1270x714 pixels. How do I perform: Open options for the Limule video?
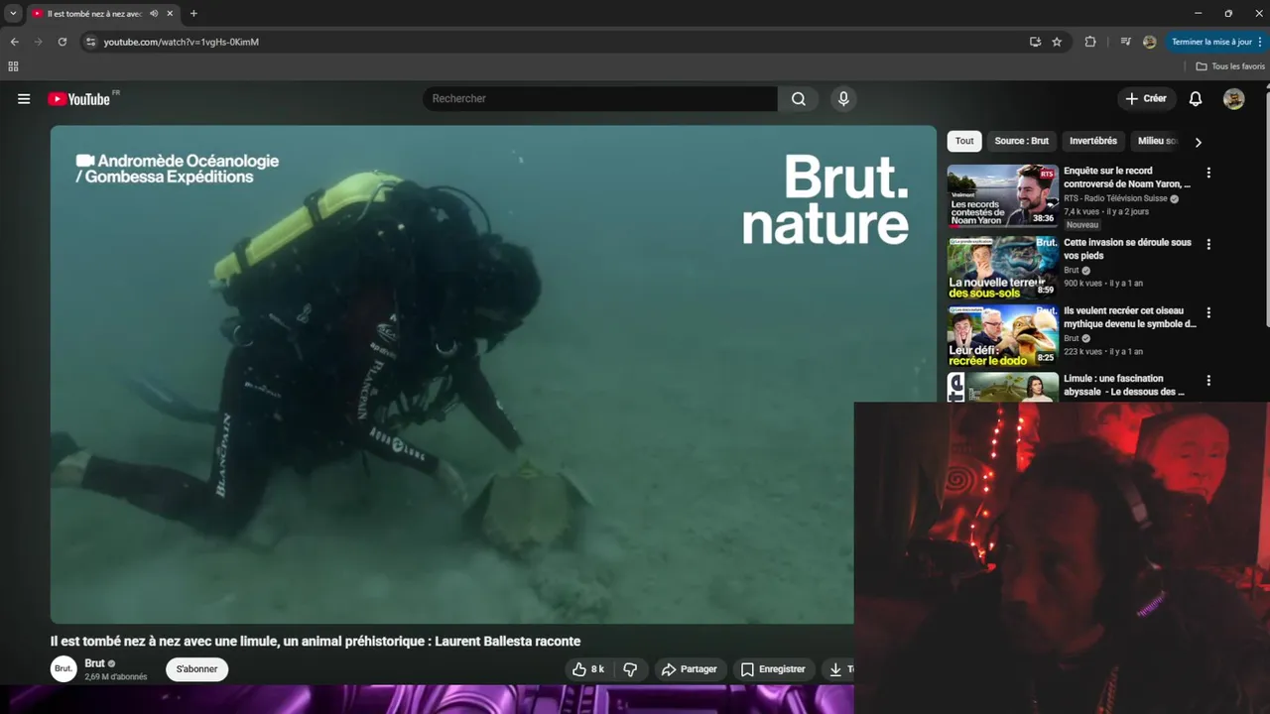[x=1208, y=380]
